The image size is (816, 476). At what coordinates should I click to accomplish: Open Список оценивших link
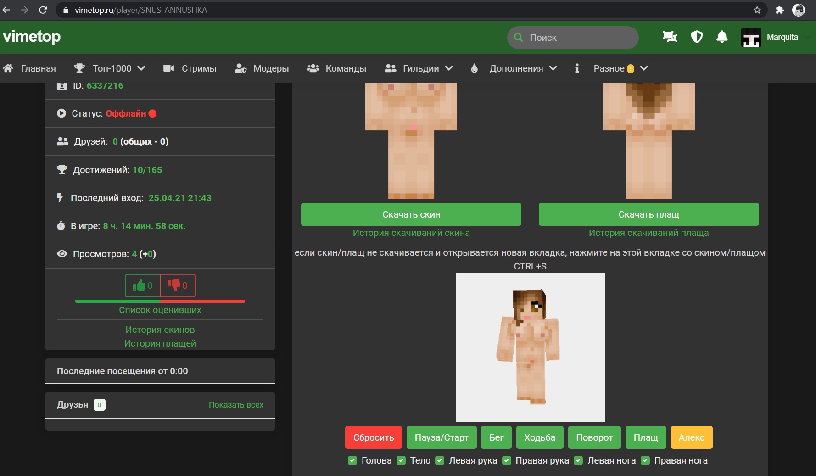160,310
